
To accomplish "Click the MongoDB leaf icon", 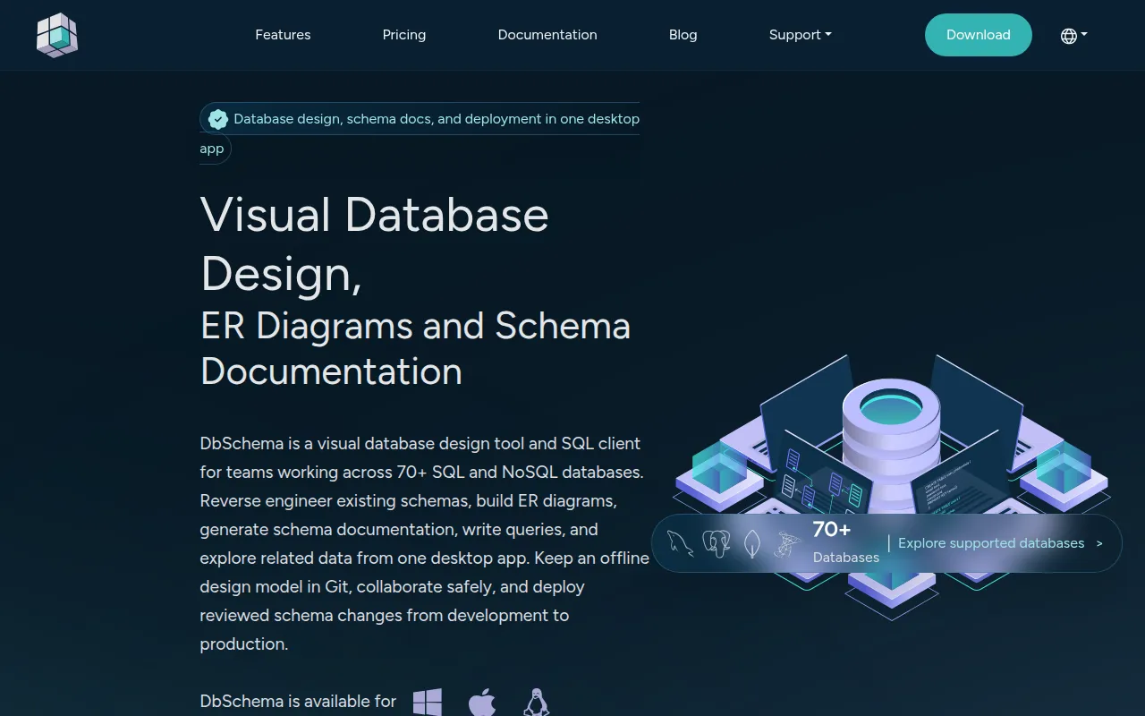I will (752, 543).
